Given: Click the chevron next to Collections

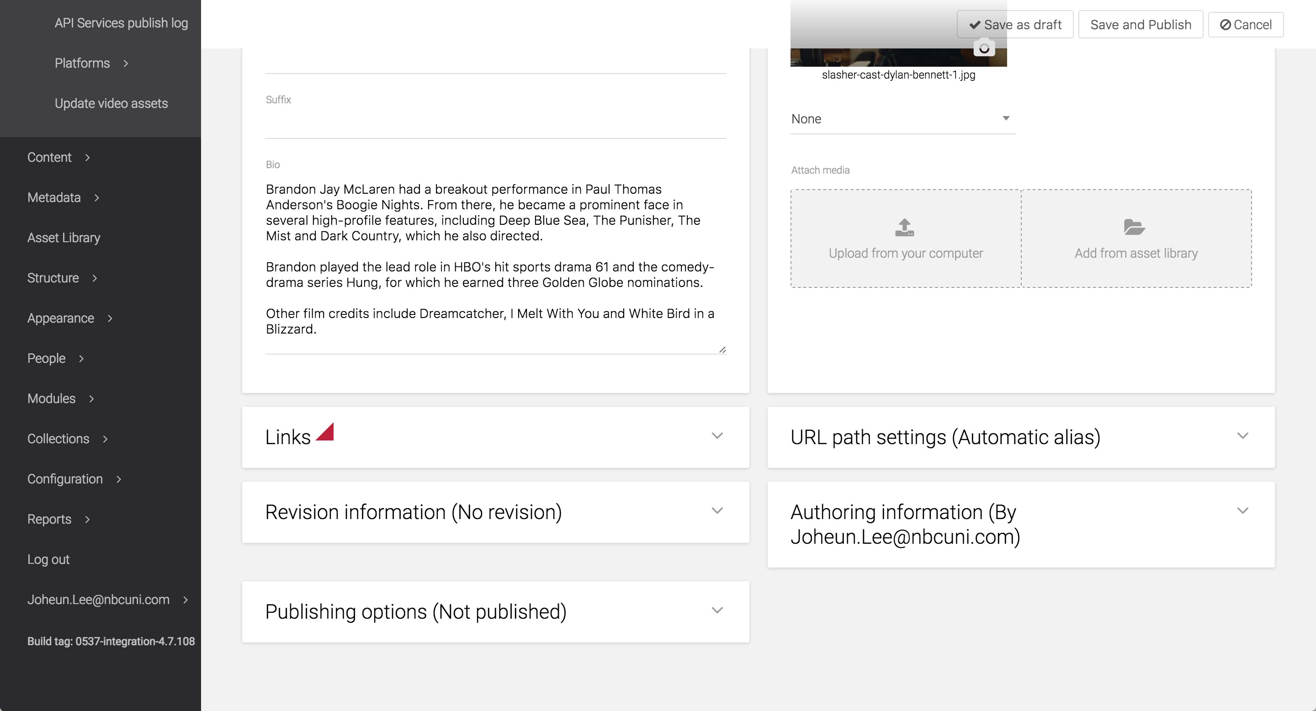Looking at the screenshot, I should pyautogui.click(x=105, y=439).
